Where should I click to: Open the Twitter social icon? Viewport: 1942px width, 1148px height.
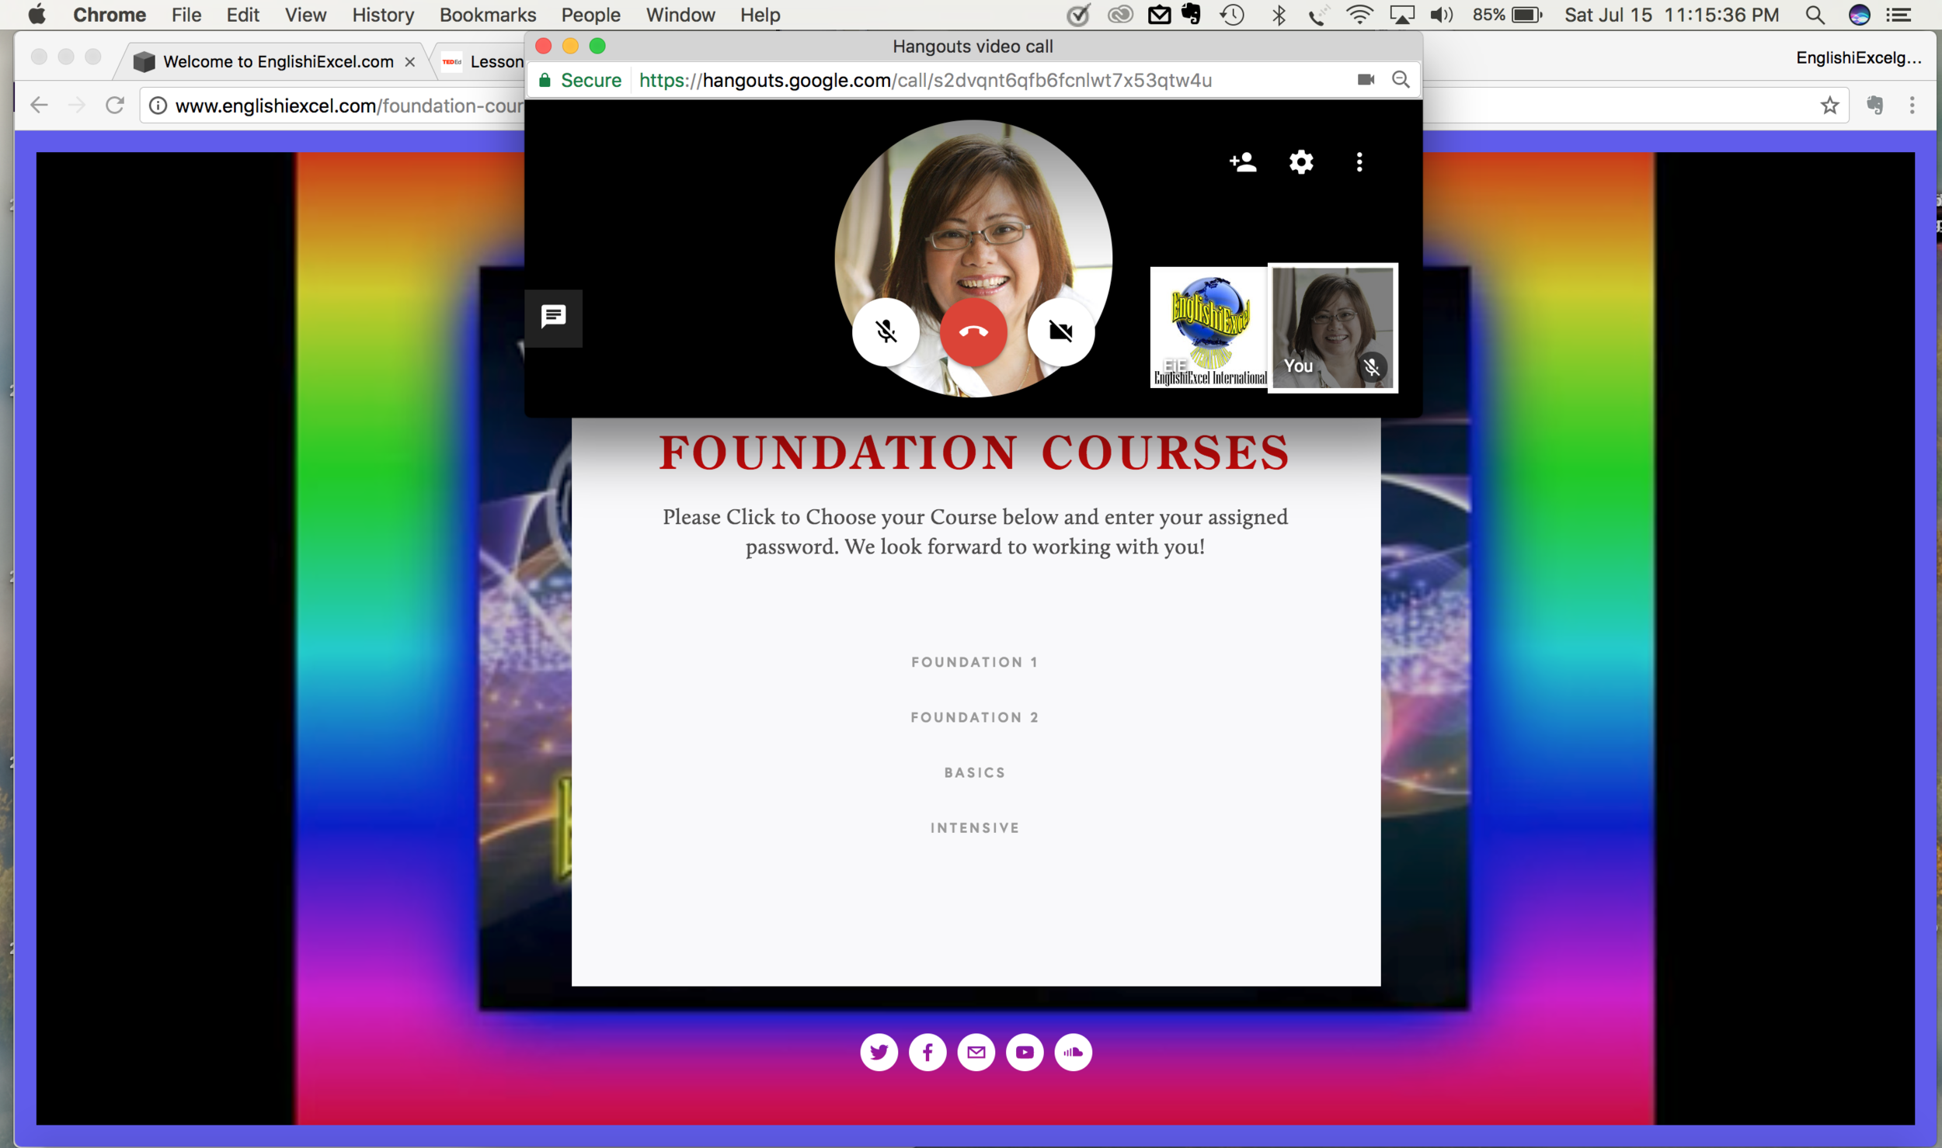[879, 1052]
